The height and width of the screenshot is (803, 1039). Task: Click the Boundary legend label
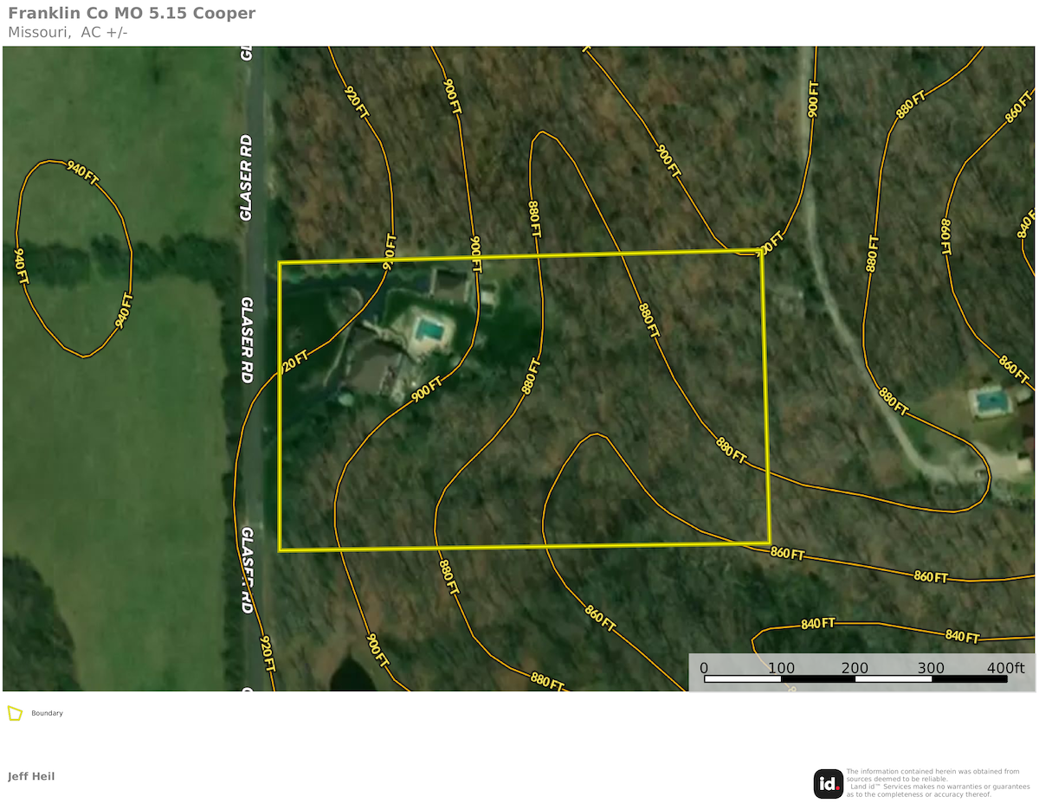coord(47,714)
